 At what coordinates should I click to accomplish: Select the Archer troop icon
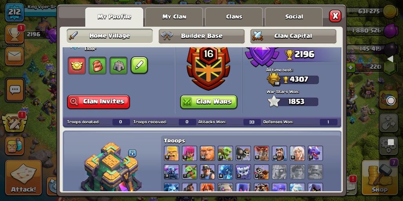tap(189, 153)
